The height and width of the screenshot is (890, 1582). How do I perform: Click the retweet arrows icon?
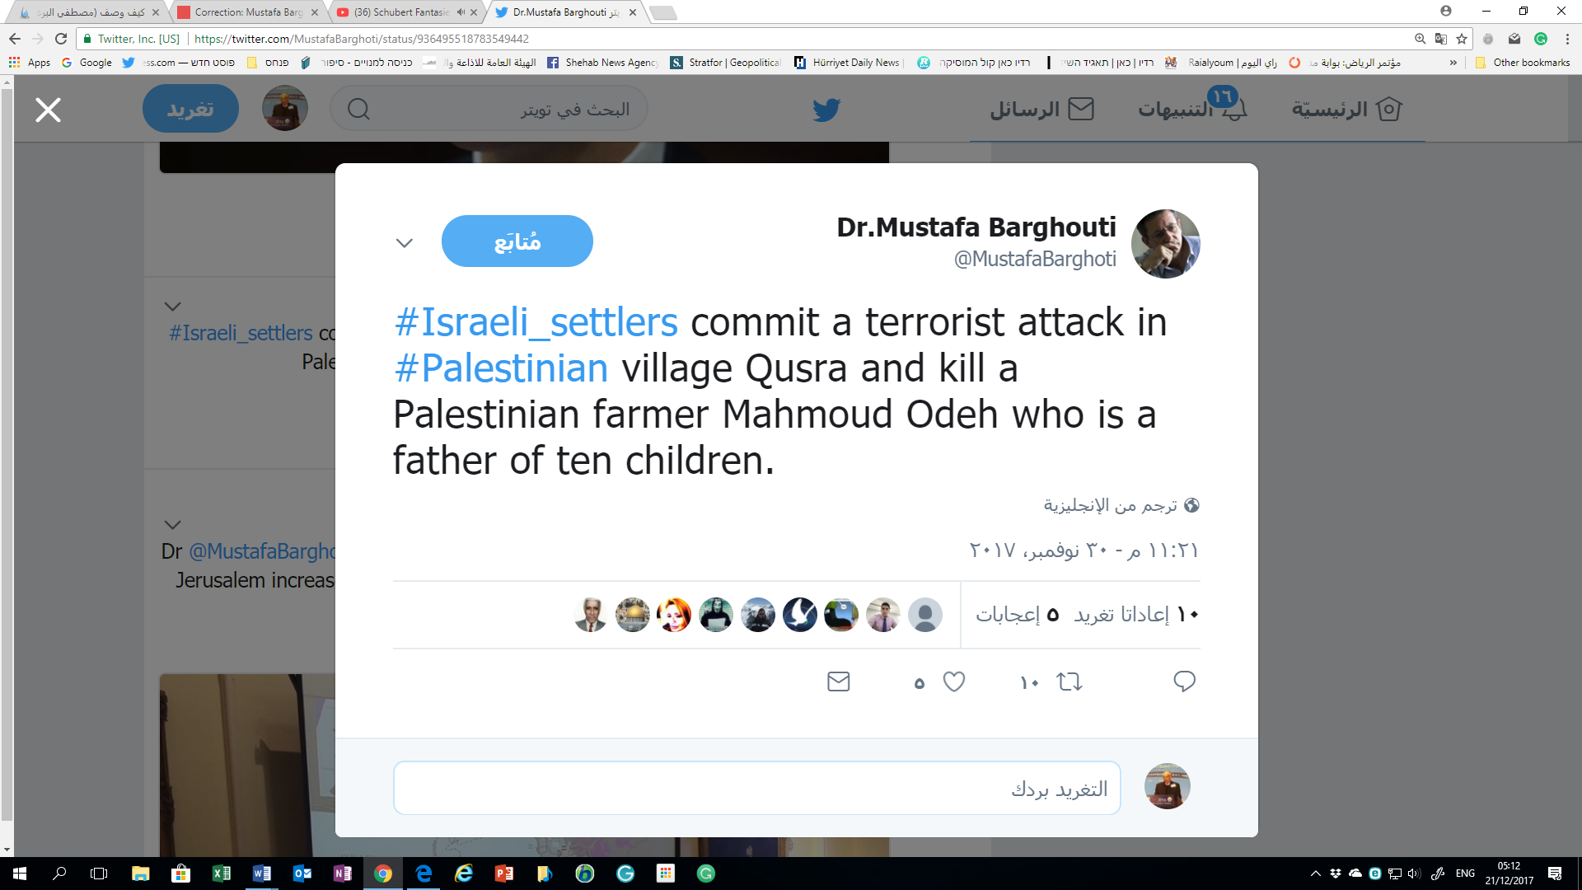click(1069, 682)
